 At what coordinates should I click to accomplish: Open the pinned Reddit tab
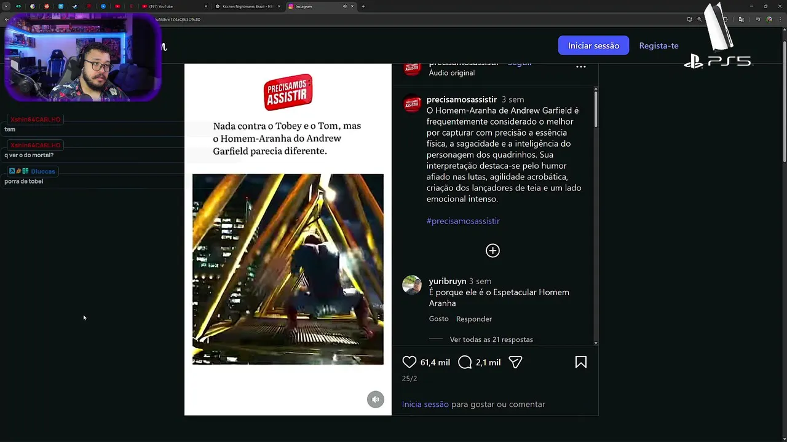tap(47, 6)
